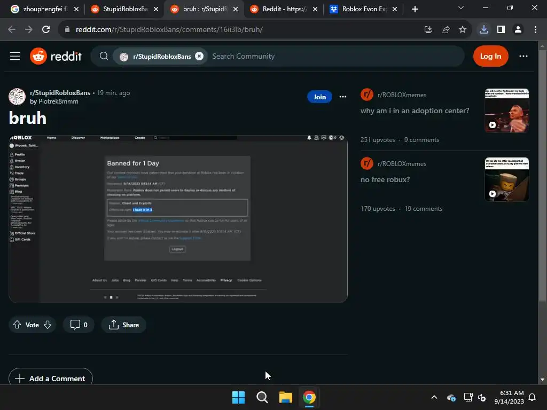The height and width of the screenshot is (410, 547).
Task: Close the Roblox Evon tab
Action: tap(395, 9)
